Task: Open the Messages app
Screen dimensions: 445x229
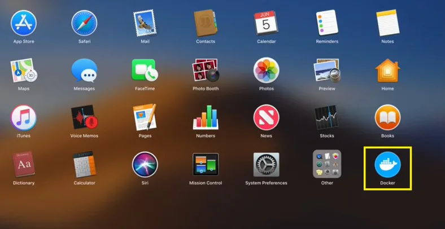Action: pyautogui.click(x=84, y=71)
